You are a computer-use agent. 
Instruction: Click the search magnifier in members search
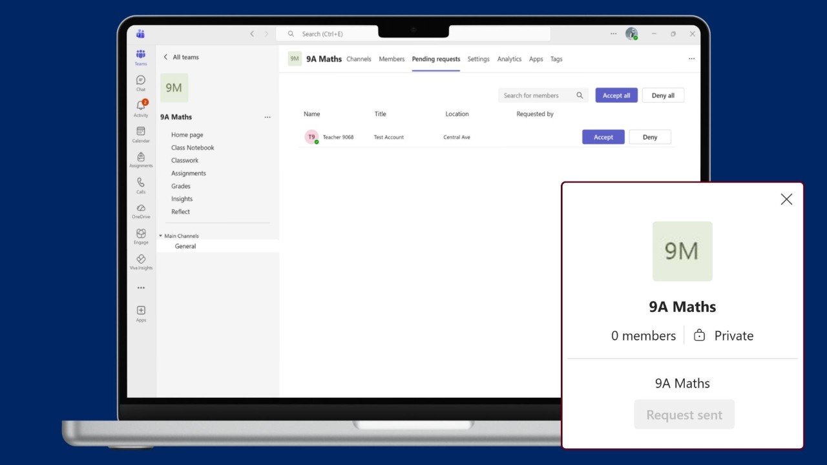[x=580, y=96]
